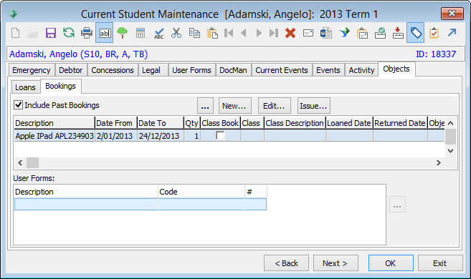This screenshot has height=279, width=471.
Task: Open the Legal tab
Action: coord(151,70)
